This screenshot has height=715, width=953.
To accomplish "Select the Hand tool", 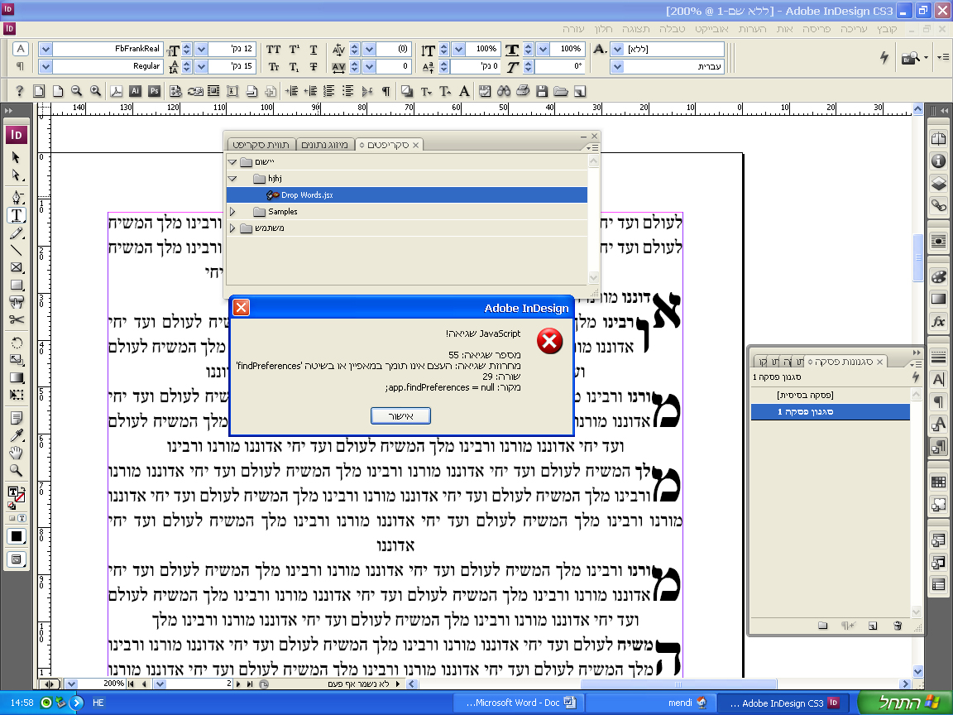I will tap(17, 453).
